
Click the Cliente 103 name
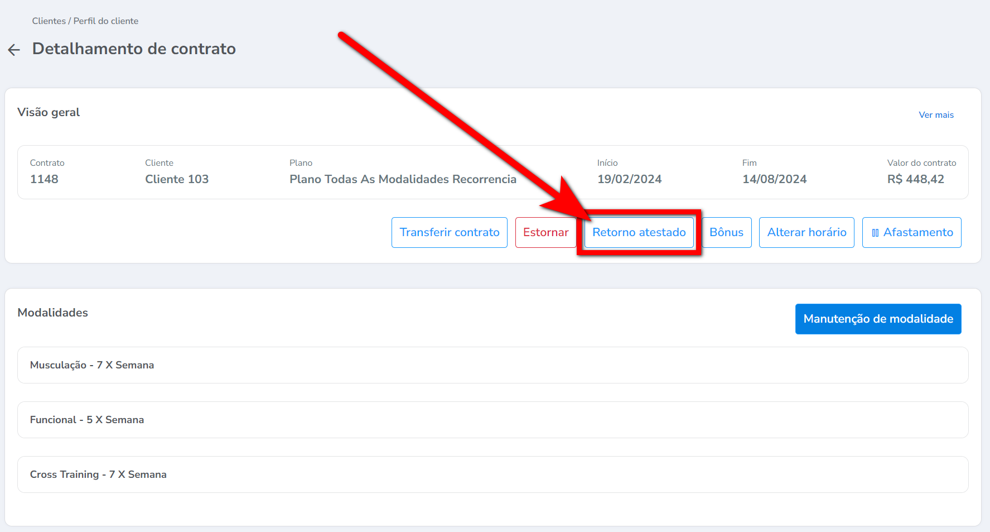click(x=177, y=179)
